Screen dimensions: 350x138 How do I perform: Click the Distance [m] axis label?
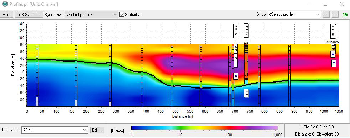point(183,116)
